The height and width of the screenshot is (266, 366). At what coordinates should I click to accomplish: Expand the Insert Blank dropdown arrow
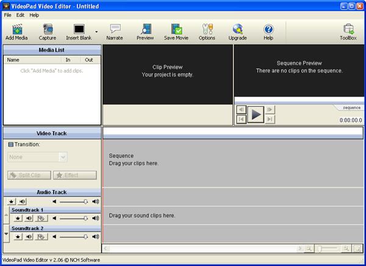point(96,31)
